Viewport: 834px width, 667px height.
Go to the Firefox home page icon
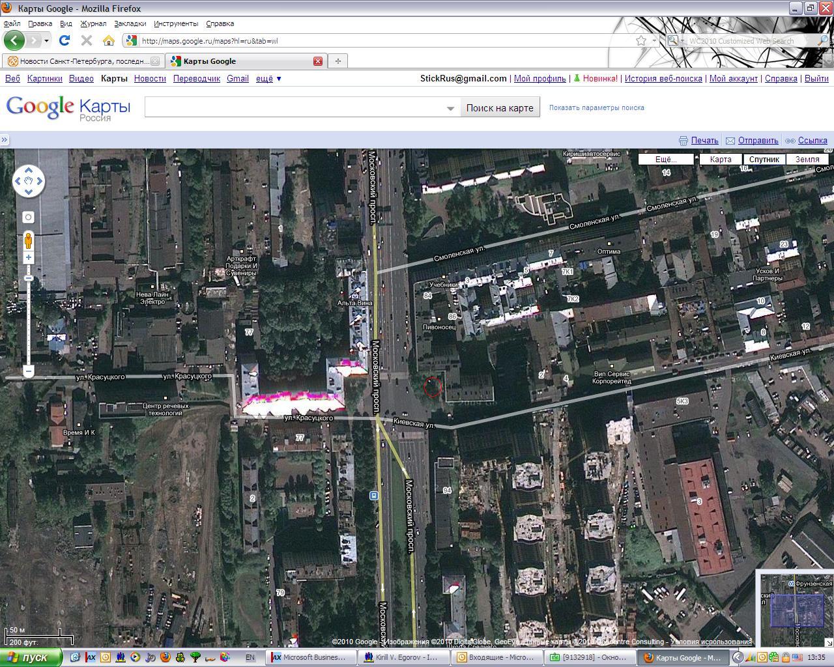[109, 40]
